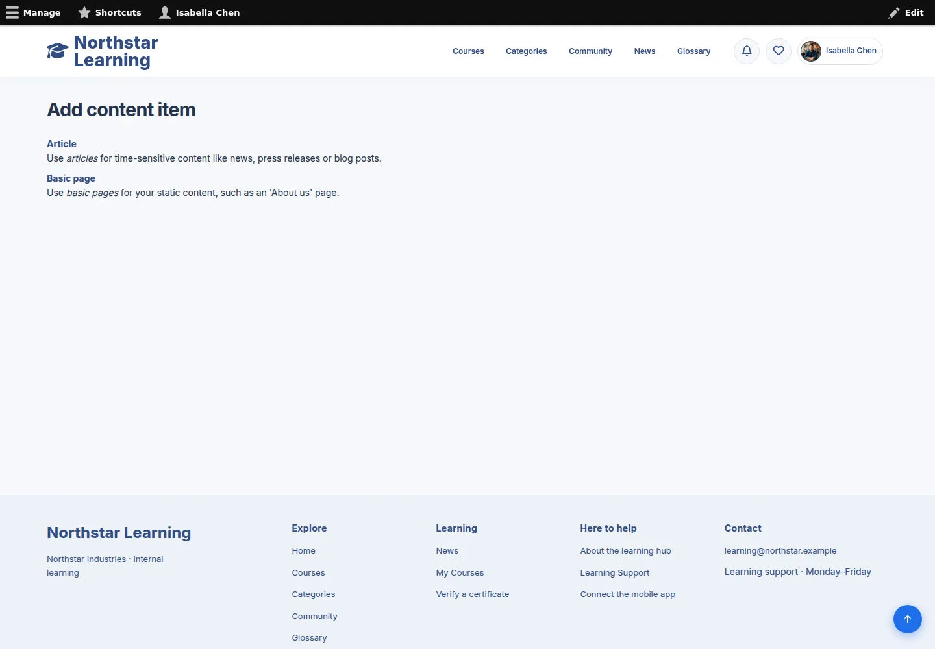This screenshot has height=649, width=935.
Task: Go to Courses in the header nav
Action: tap(468, 51)
